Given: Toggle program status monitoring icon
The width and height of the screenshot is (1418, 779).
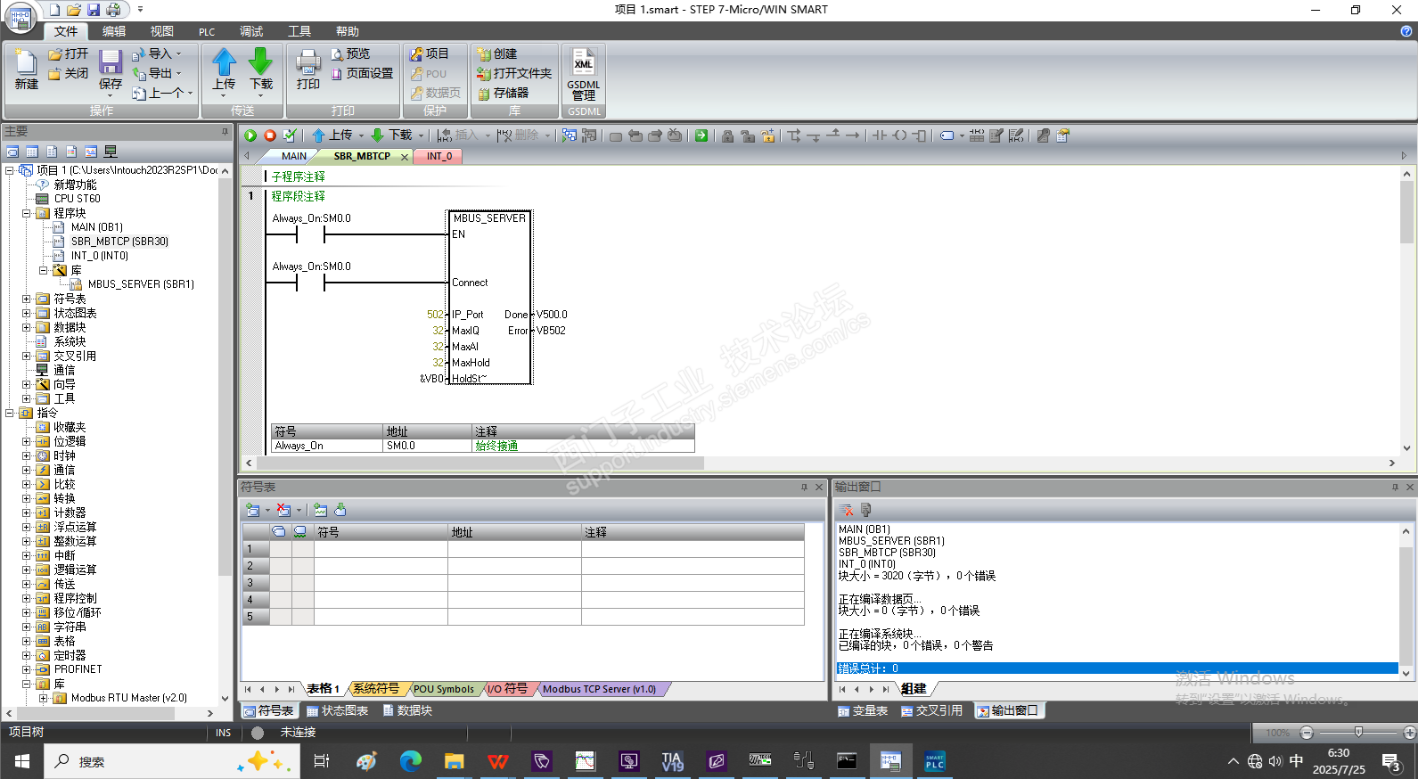Looking at the screenshot, I should pos(570,135).
